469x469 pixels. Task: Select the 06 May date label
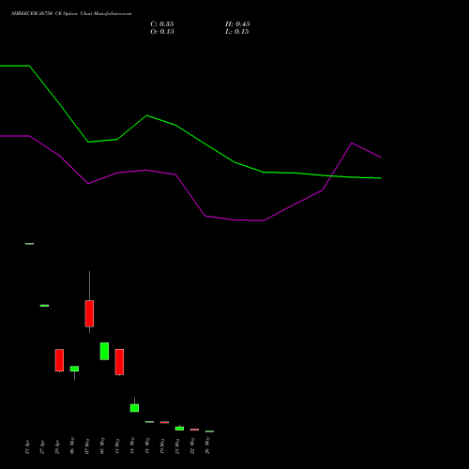click(x=72, y=446)
